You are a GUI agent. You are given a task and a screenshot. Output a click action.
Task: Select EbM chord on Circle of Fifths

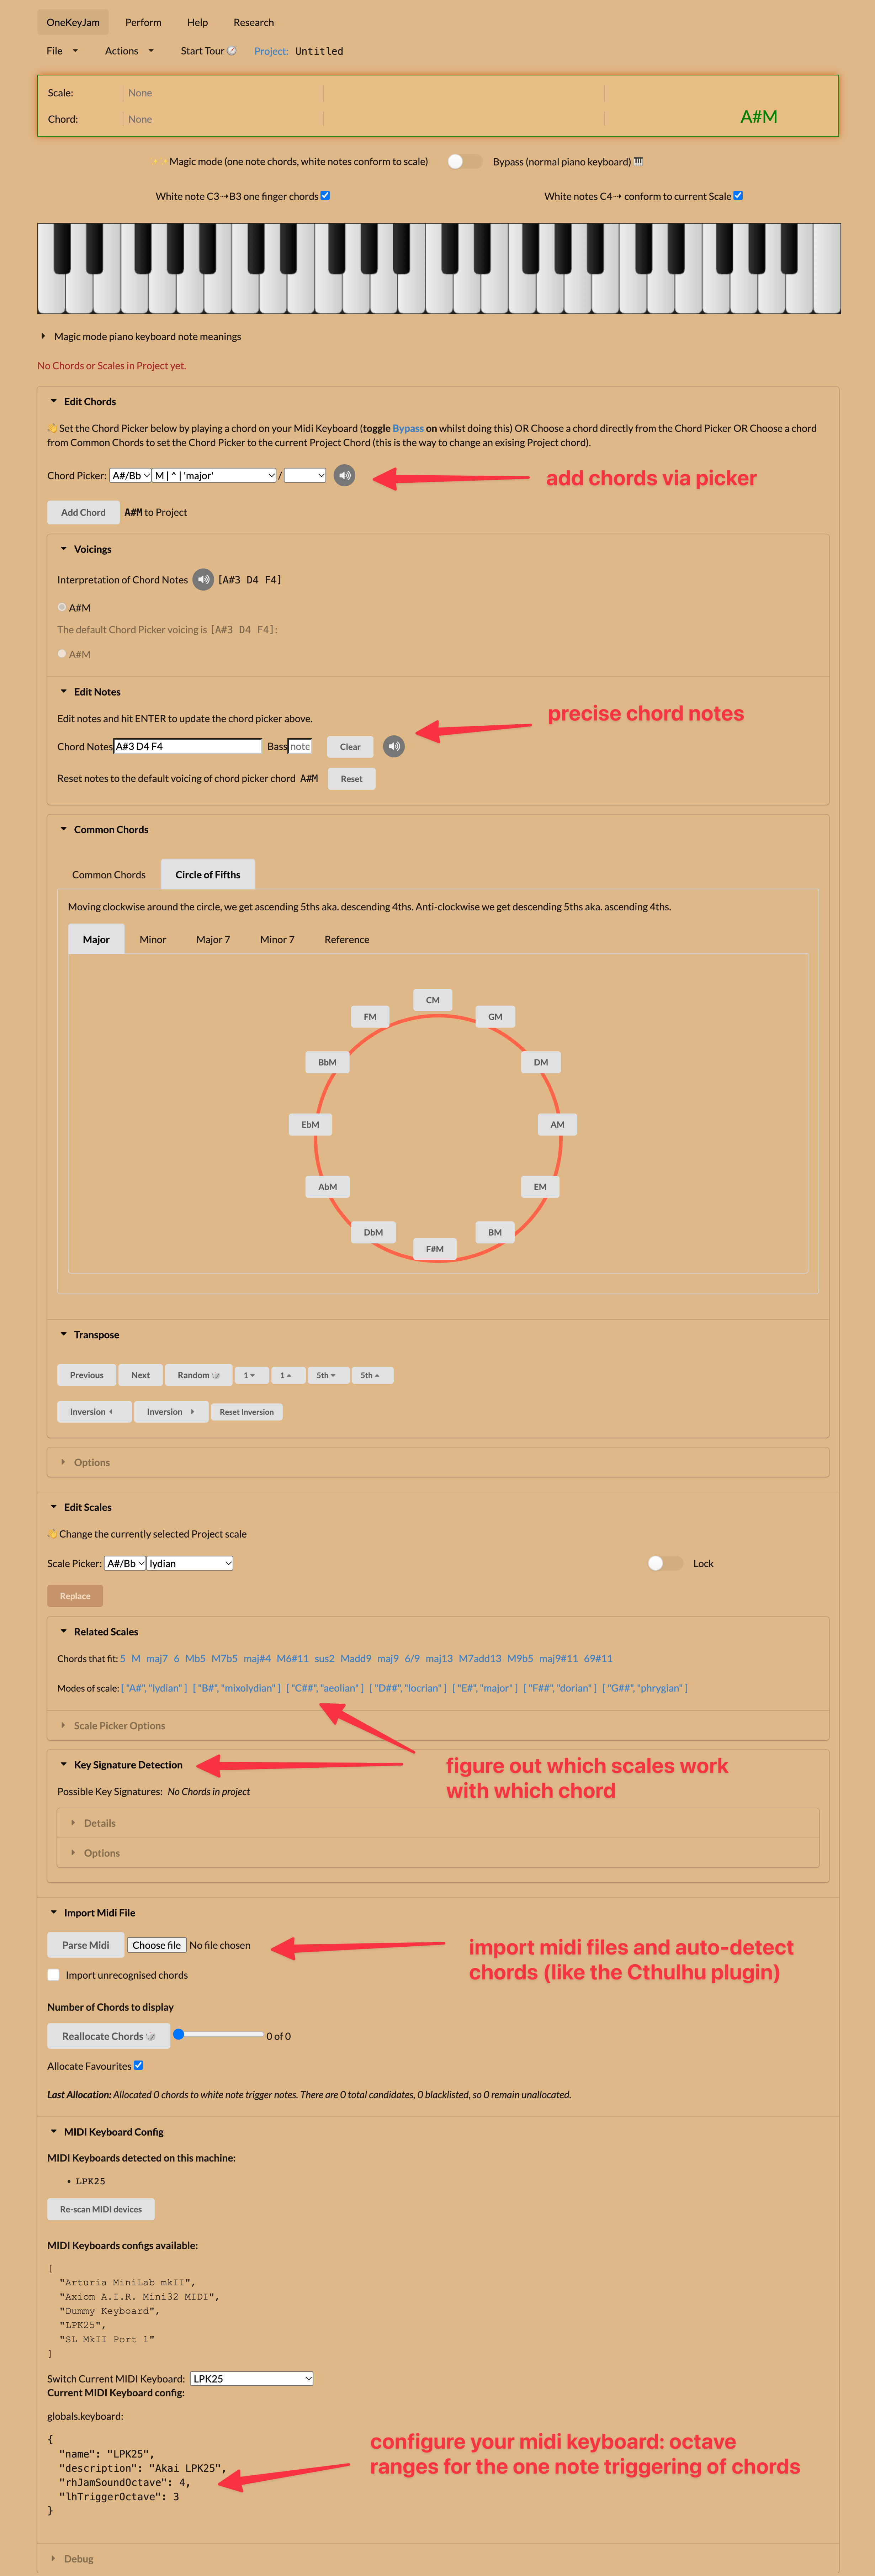click(x=310, y=1124)
